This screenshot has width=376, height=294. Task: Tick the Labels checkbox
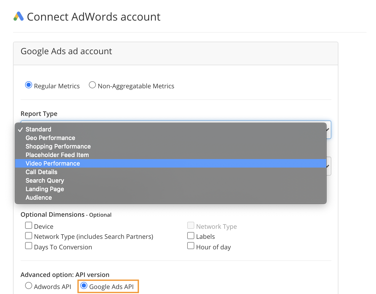[191, 236]
